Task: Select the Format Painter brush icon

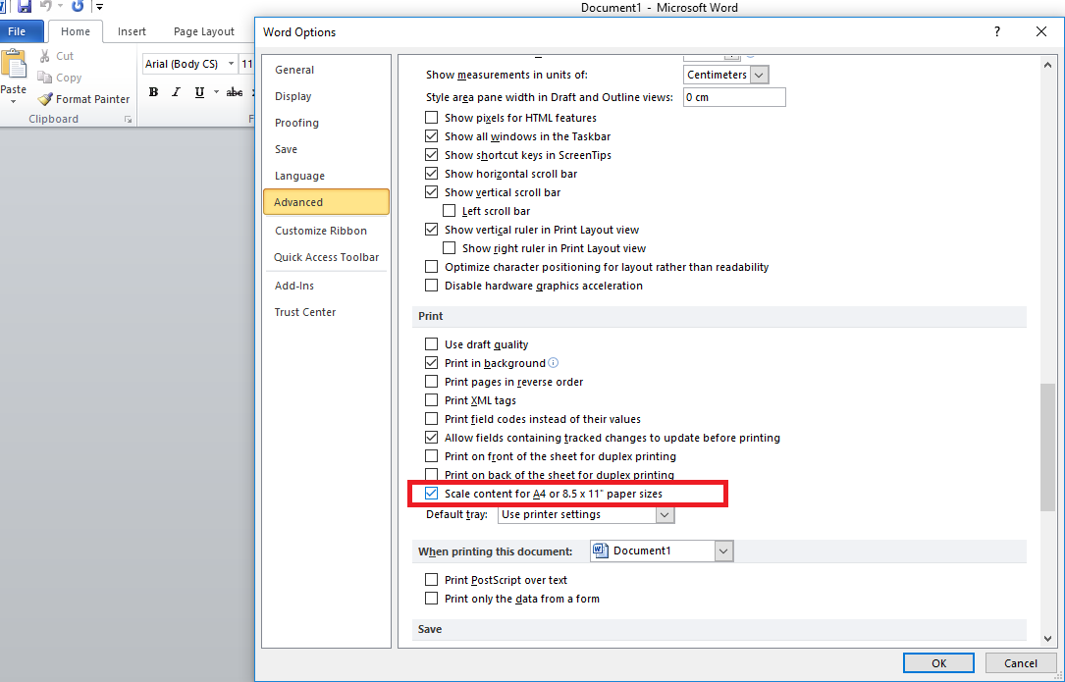Action: coord(45,99)
